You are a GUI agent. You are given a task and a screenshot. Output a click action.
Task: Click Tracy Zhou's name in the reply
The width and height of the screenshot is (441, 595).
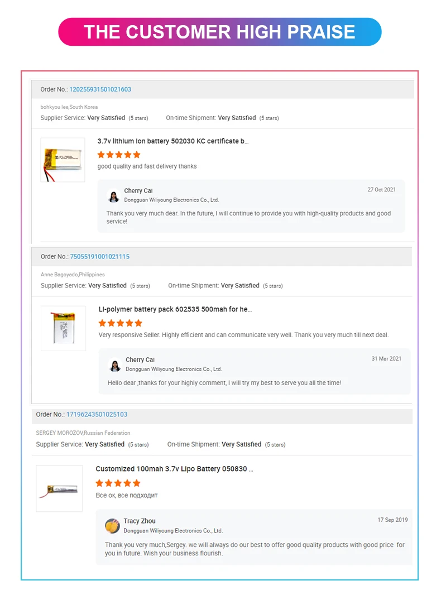coord(140,521)
